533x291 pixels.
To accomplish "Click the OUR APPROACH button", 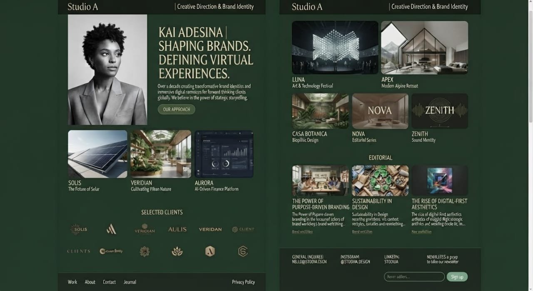I will [177, 109].
